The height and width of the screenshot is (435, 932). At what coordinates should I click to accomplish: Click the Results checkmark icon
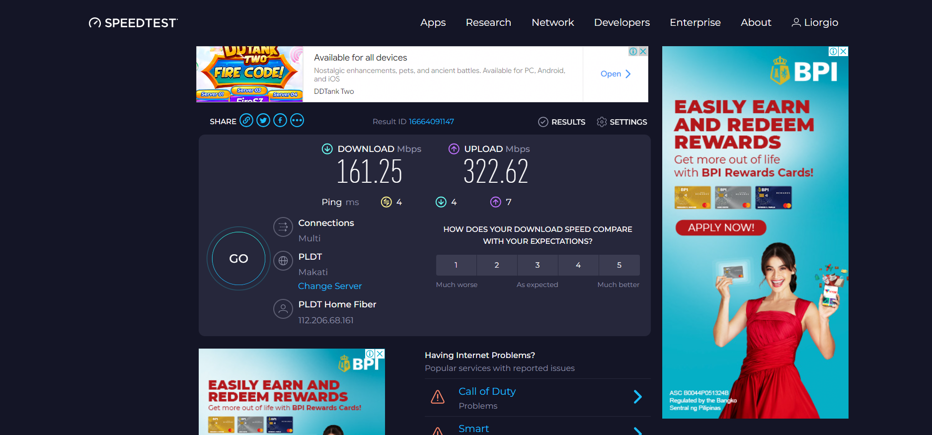click(543, 122)
